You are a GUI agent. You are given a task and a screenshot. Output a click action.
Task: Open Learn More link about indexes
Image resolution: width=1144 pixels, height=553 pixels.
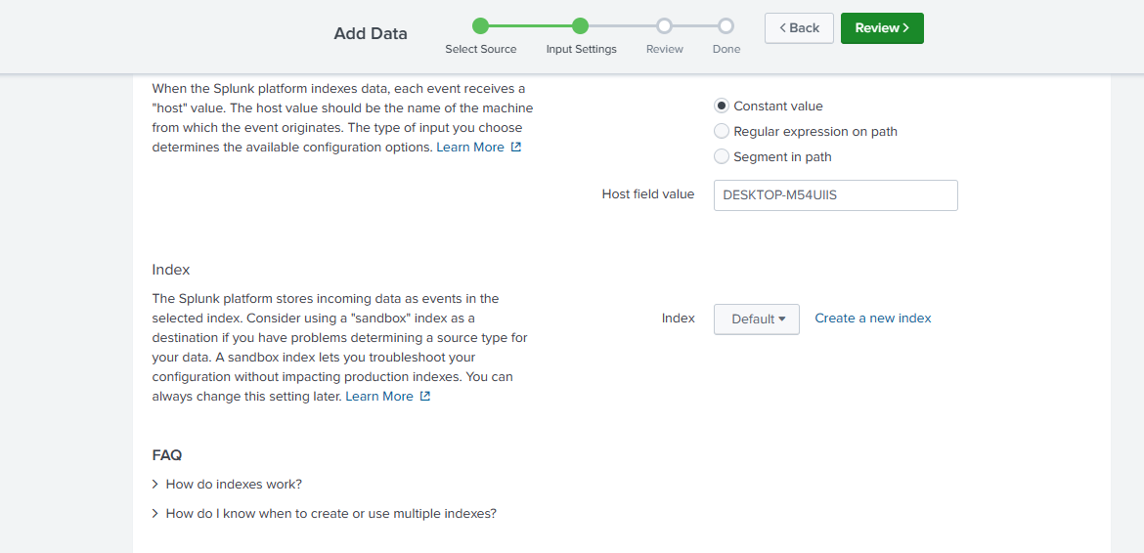(x=379, y=397)
